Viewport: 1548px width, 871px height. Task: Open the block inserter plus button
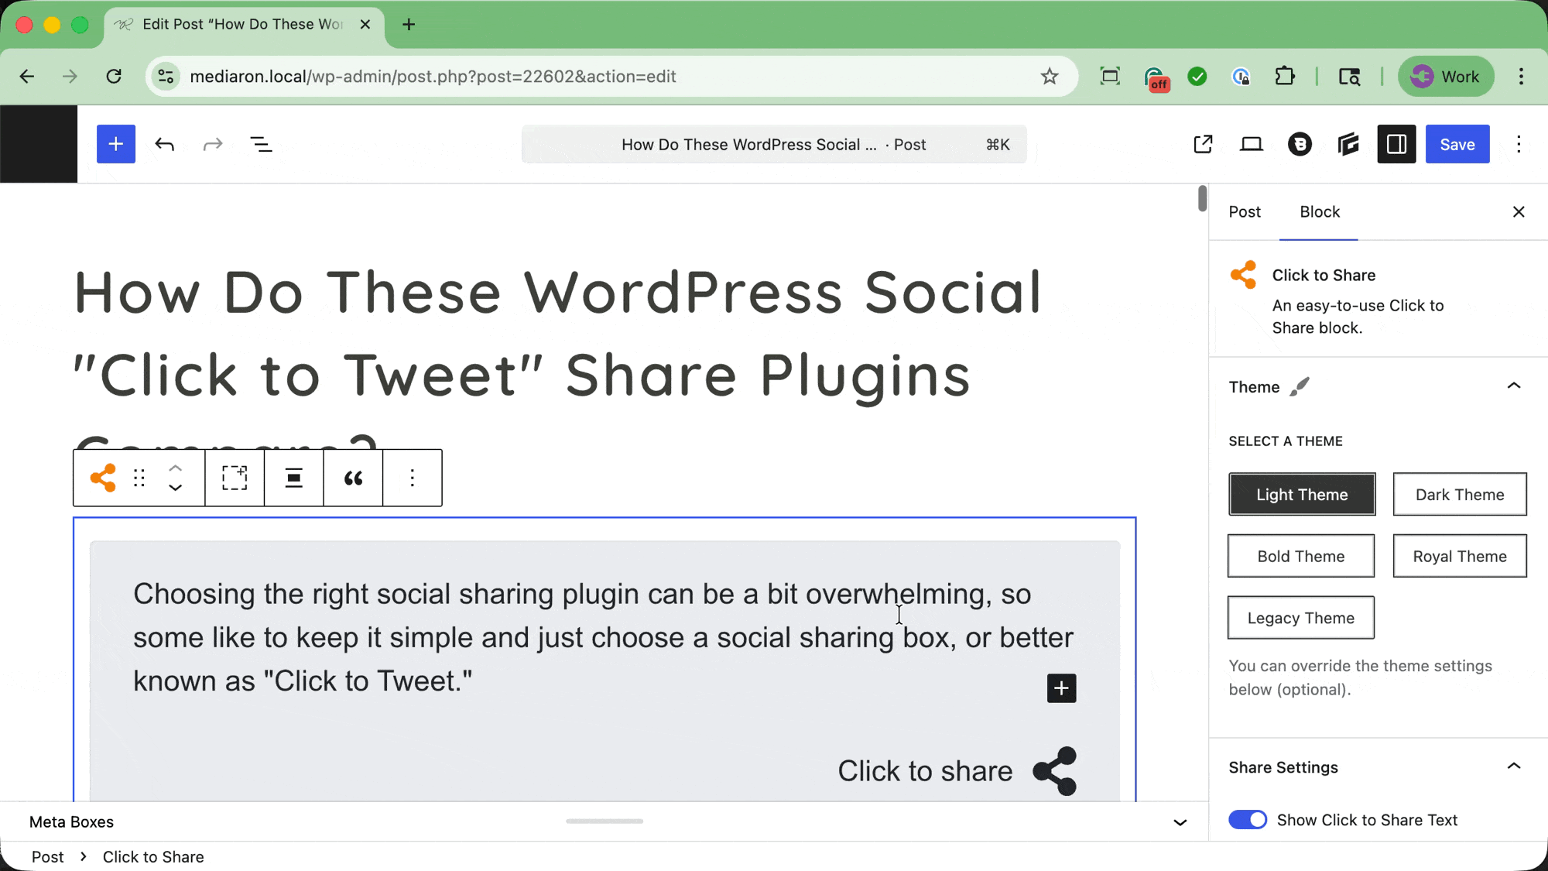pyautogui.click(x=115, y=144)
